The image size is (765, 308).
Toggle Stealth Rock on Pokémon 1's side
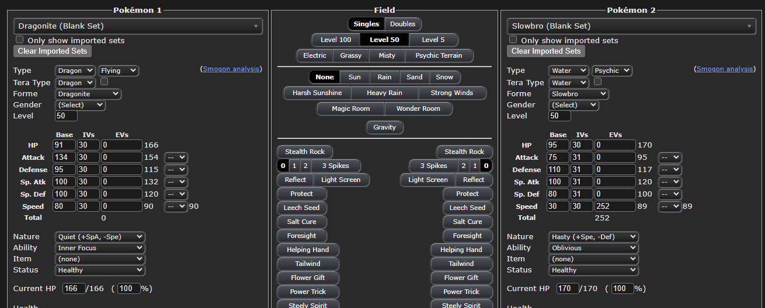pyautogui.click(x=305, y=152)
